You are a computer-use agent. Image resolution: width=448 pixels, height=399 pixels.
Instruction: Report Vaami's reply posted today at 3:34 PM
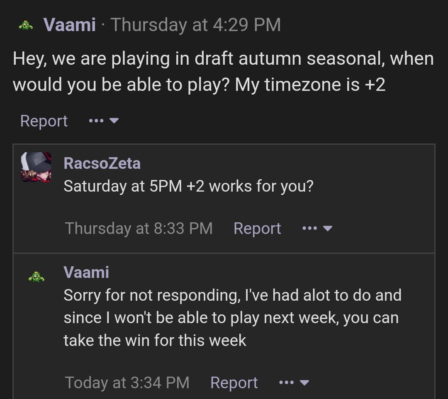pos(234,382)
